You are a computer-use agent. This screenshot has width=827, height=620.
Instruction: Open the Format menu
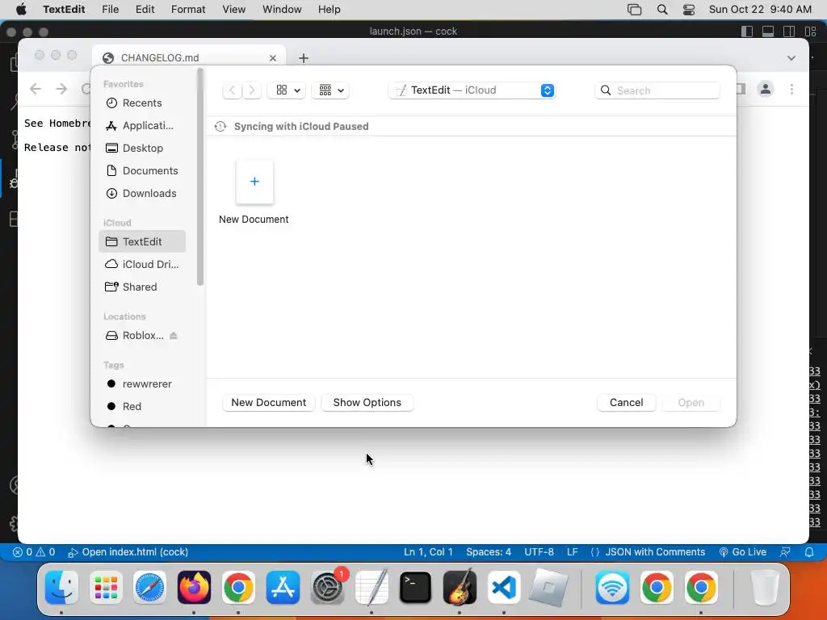click(188, 9)
